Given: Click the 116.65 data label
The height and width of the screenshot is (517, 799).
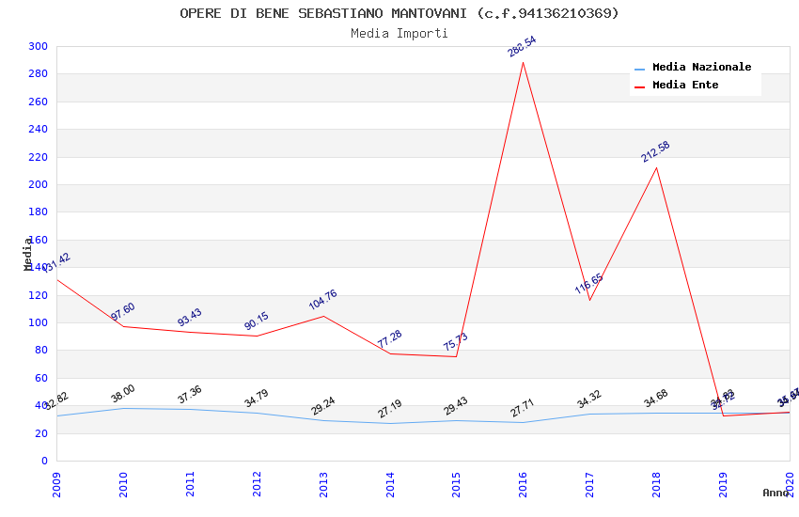Looking at the screenshot, I should click(589, 284).
